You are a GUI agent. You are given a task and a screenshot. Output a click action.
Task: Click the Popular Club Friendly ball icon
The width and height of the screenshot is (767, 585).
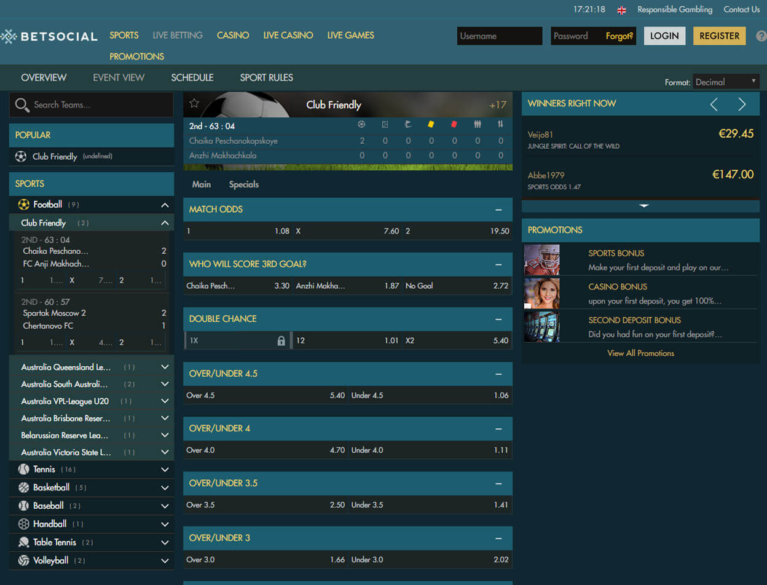point(21,157)
